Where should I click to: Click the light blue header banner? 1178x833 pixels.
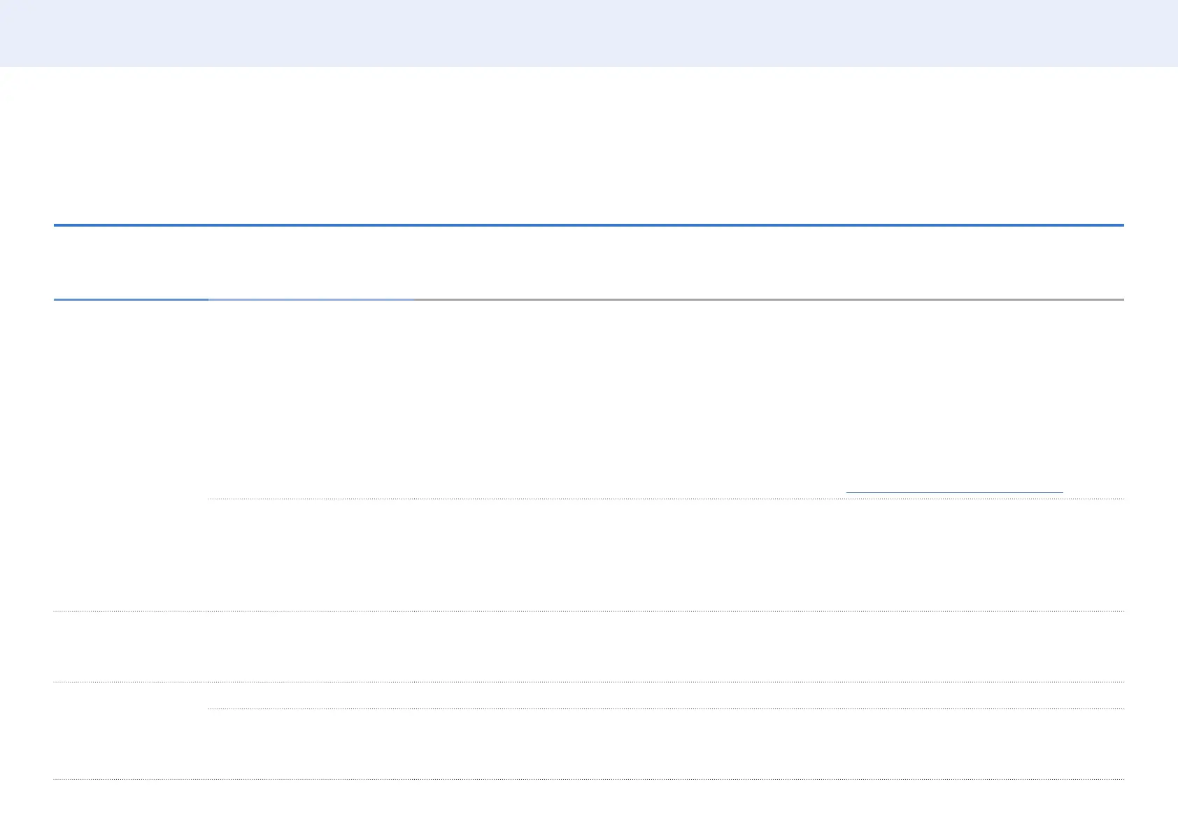pos(589,34)
